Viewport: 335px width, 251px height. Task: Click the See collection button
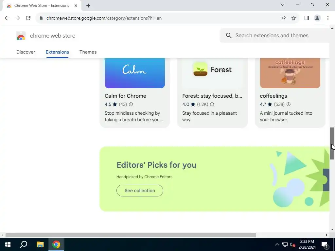click(x=140, y=191)
